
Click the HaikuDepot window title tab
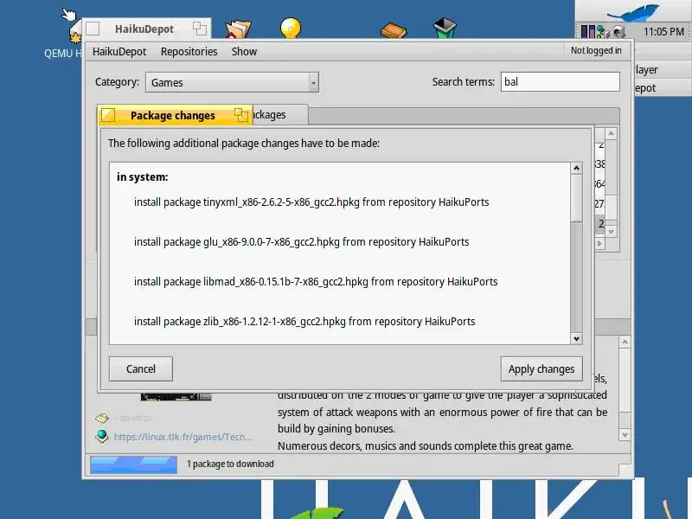point(144,29)
